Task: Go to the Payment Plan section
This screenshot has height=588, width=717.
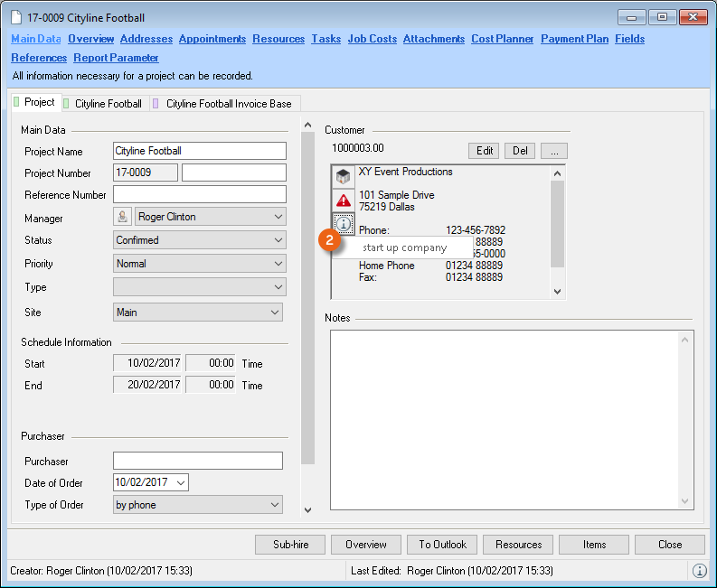Action: (x=574, y=39)
